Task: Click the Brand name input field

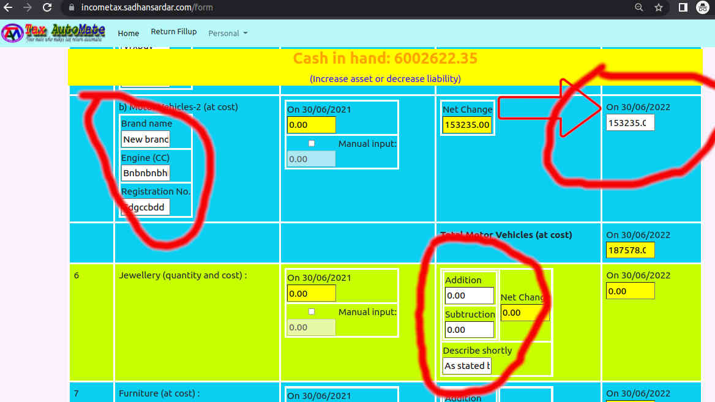Action: coord(146,140)
